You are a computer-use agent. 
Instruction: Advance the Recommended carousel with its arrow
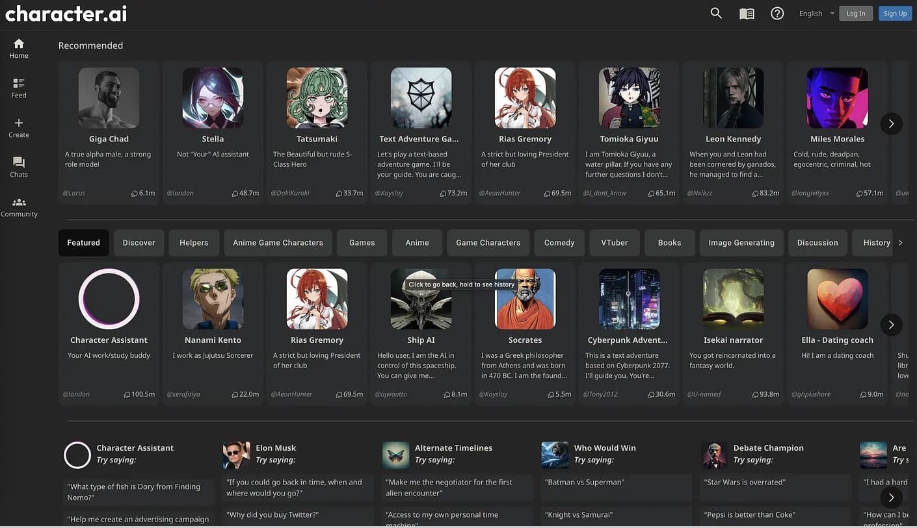pyautogui.click(x=891, y=123)
